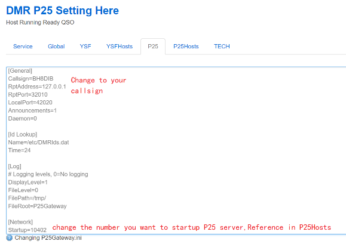
Task: Click the blue help icon beside Changing P25Gateway.ini
Action: click(10, 238)
